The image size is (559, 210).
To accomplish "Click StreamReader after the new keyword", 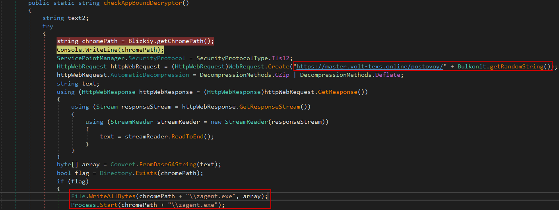I will click(247, 122).
